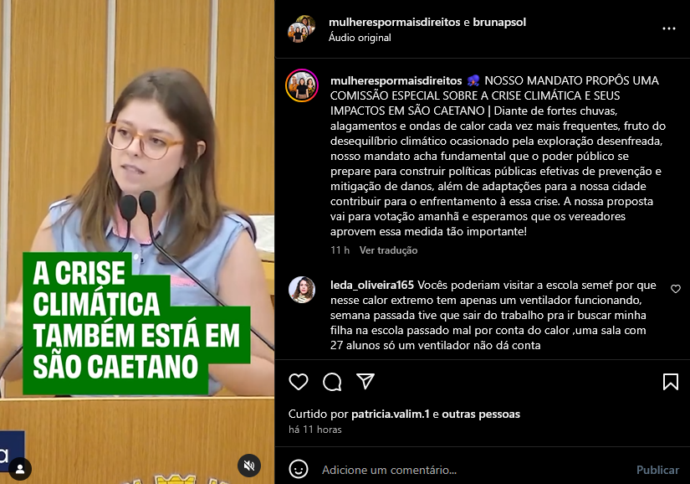Click the patricia.valim.1 liker name

[391, 414]
